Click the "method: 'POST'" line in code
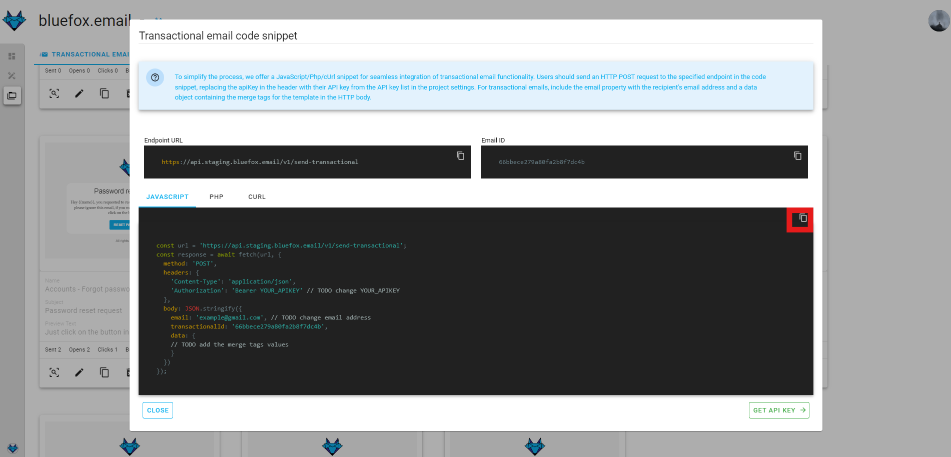 click(x=190, y=263)
